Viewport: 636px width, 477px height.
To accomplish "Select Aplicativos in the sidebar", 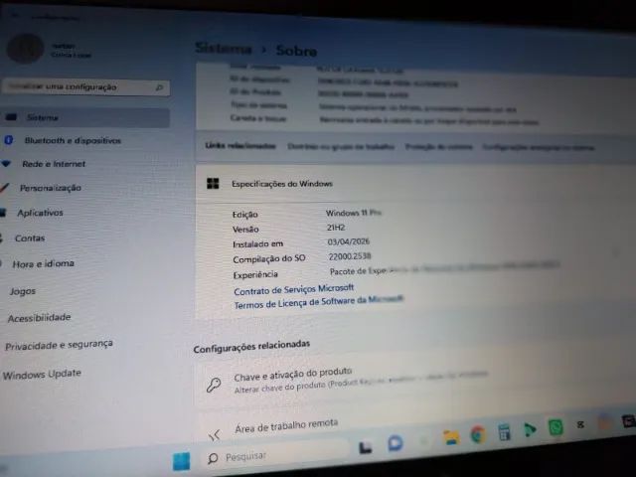I will tap(40, 213).
